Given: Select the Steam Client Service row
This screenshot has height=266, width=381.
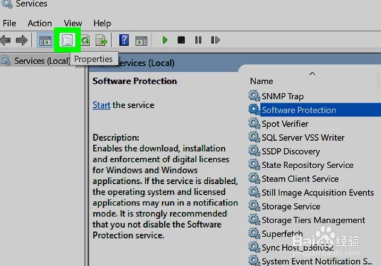Looking at the screenshot, I should [x=300, y=179].
